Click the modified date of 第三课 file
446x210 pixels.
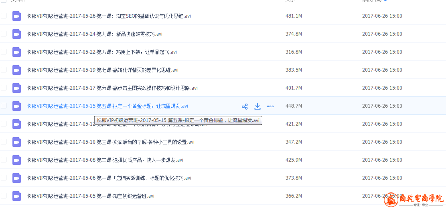pyautogui.click(x=382, y=142)
